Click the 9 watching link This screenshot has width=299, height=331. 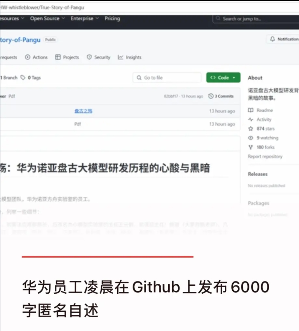[x=267, y=138]
